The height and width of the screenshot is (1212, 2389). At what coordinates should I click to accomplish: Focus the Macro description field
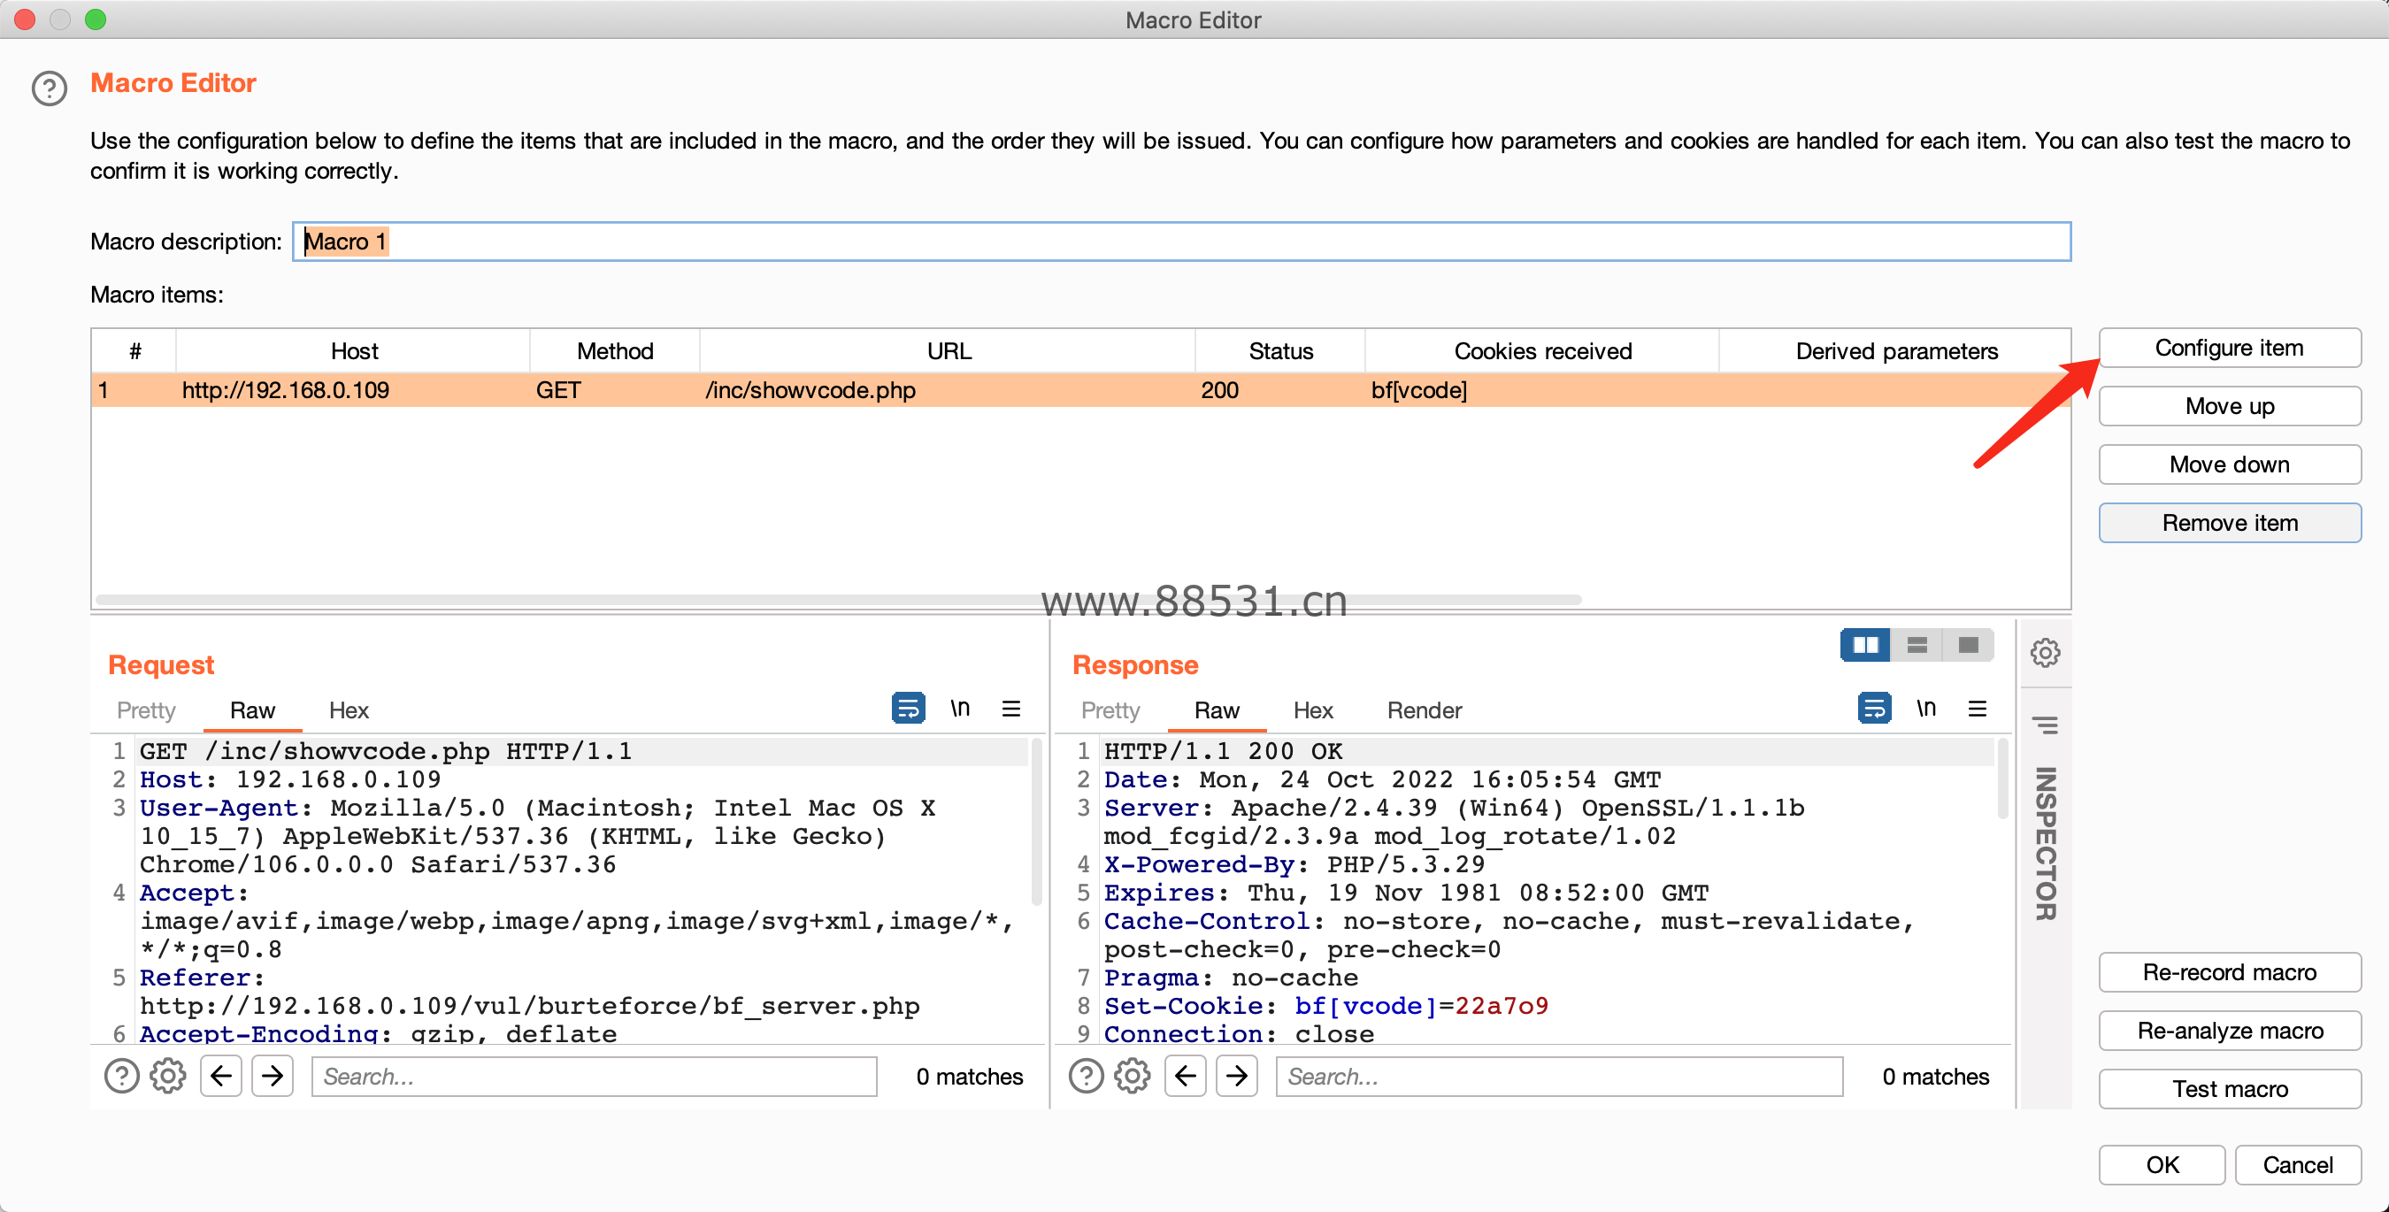(x=1181, y=242)
